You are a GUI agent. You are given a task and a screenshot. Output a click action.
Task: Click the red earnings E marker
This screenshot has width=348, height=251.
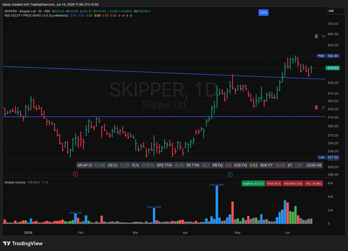coord(76,174)
